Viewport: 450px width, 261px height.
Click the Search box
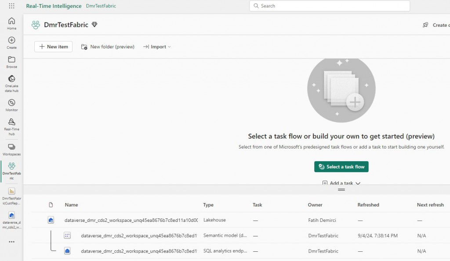(330, 6)
